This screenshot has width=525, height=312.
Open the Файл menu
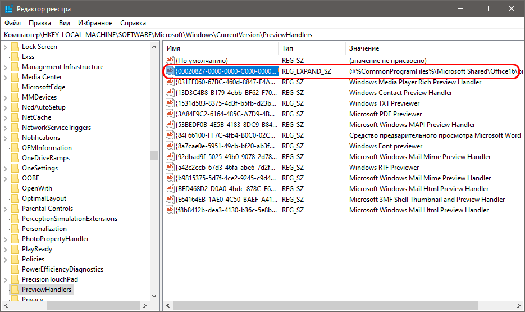[x=13, y=23]
